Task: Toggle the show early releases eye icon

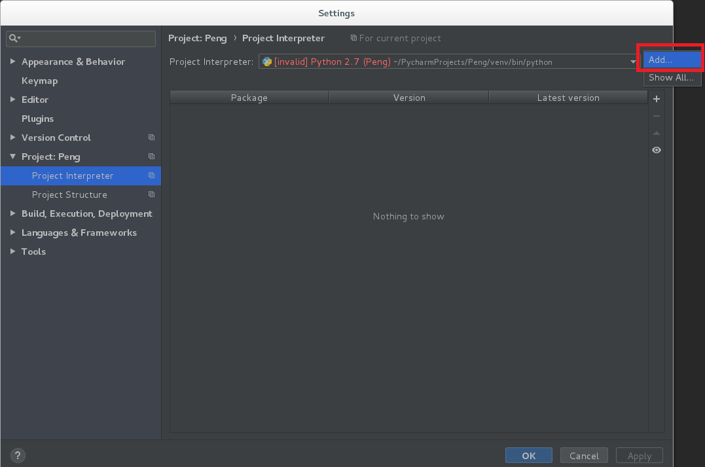Action: (657, 150)
